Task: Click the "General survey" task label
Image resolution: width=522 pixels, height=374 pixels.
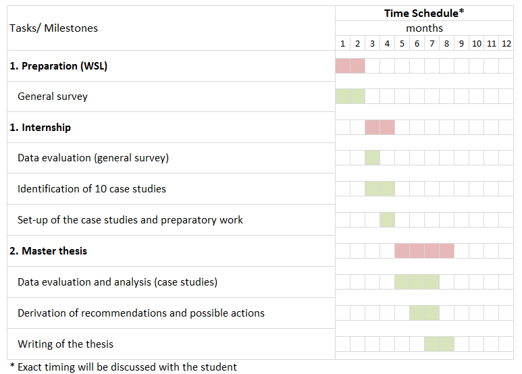Action: [x=53, y=97]
